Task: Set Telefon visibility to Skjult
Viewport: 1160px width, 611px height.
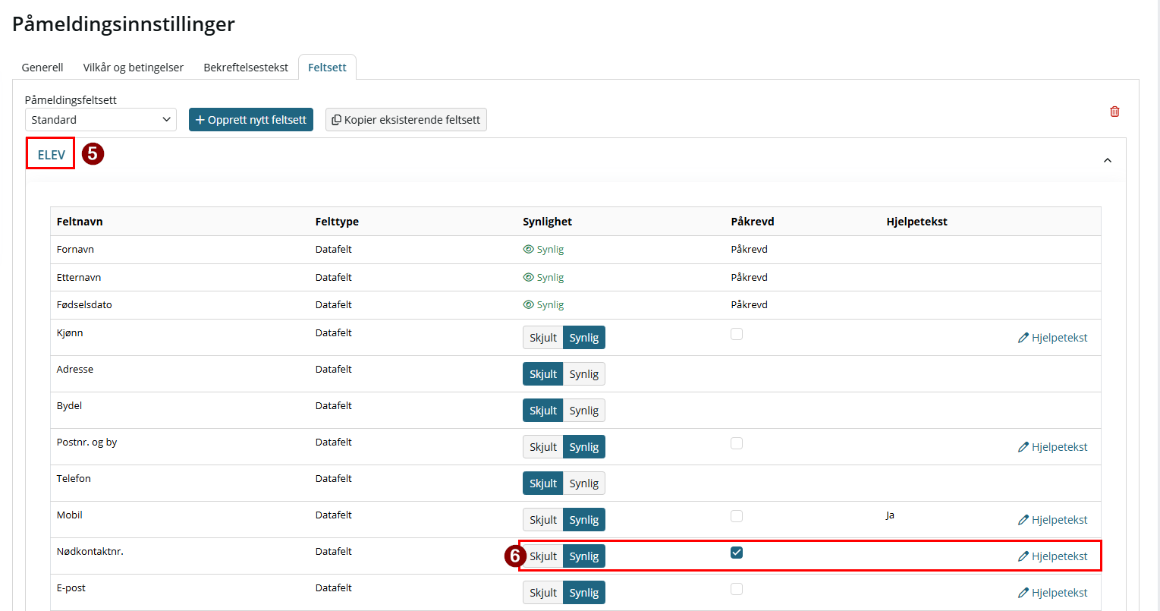Action: pyautogui.click(x=543, y=483)
